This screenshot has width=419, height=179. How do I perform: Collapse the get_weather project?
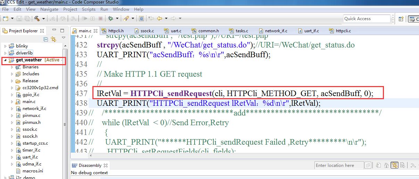pyautogui.click(x=5, y=60)
